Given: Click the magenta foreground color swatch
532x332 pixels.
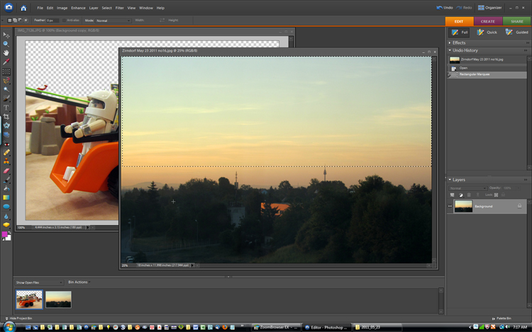Looking at the screenshot, I should 6,234.
